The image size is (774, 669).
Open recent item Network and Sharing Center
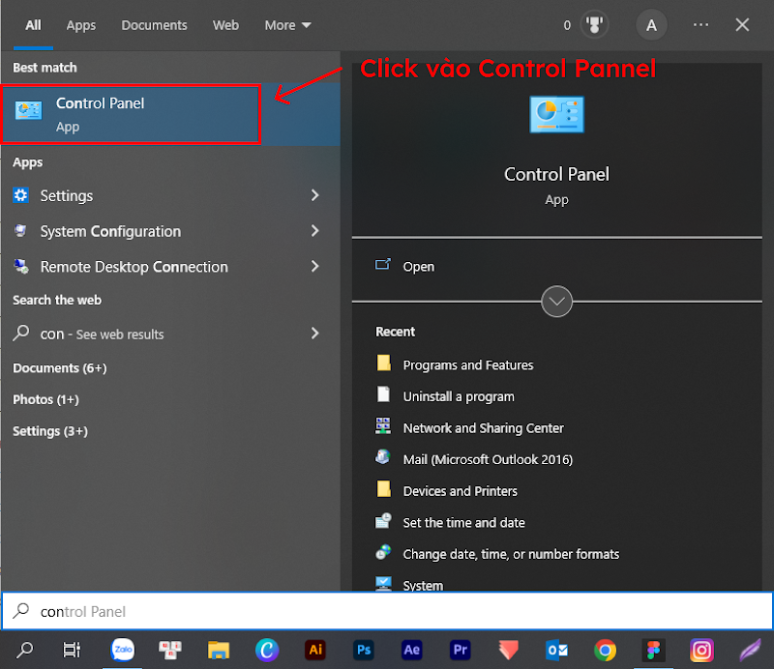coord(483,428)
